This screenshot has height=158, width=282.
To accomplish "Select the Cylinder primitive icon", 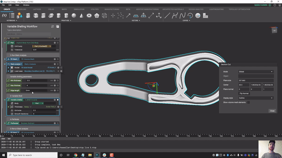I will [59, 16].
